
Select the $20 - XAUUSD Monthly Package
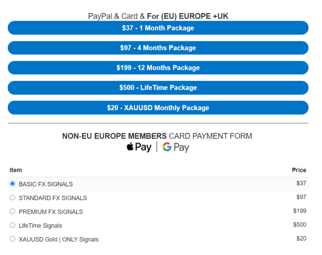158,108
